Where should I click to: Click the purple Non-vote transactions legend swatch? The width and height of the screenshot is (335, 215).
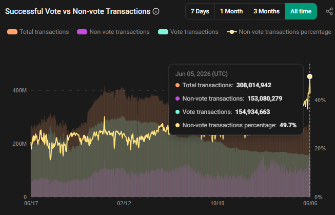(x=82, y=32)
